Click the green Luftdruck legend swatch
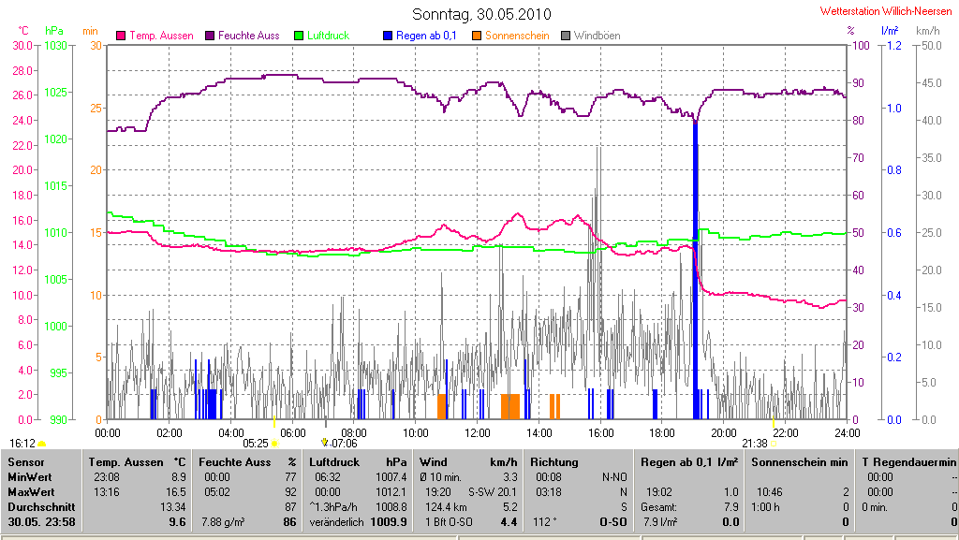The width and height of the screenshot is (959, 540). coord(299,36)
